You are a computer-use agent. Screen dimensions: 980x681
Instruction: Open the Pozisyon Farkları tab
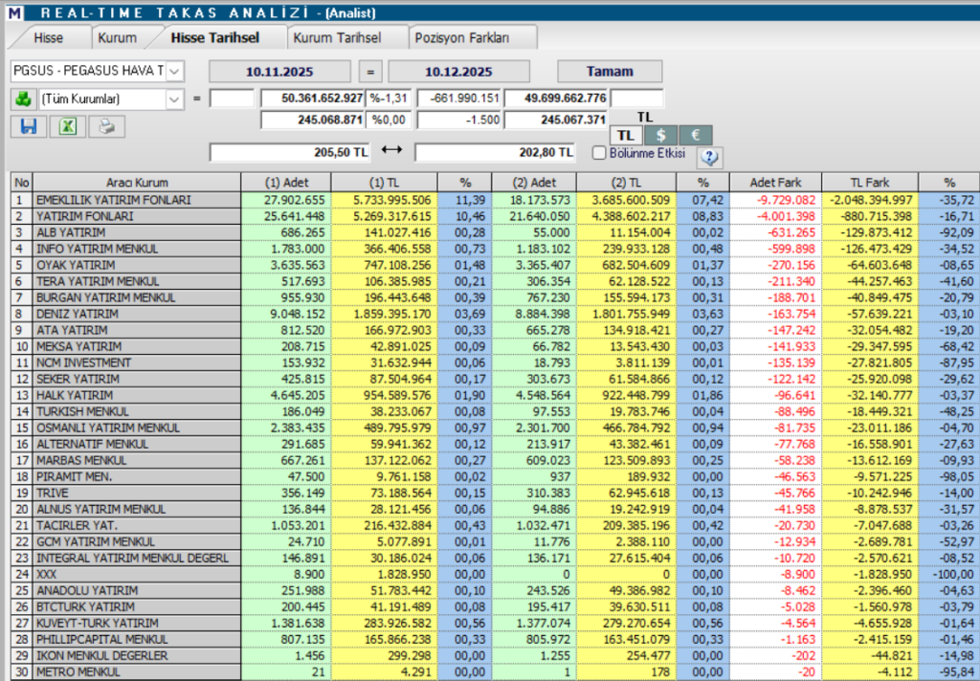click(465, 36)
